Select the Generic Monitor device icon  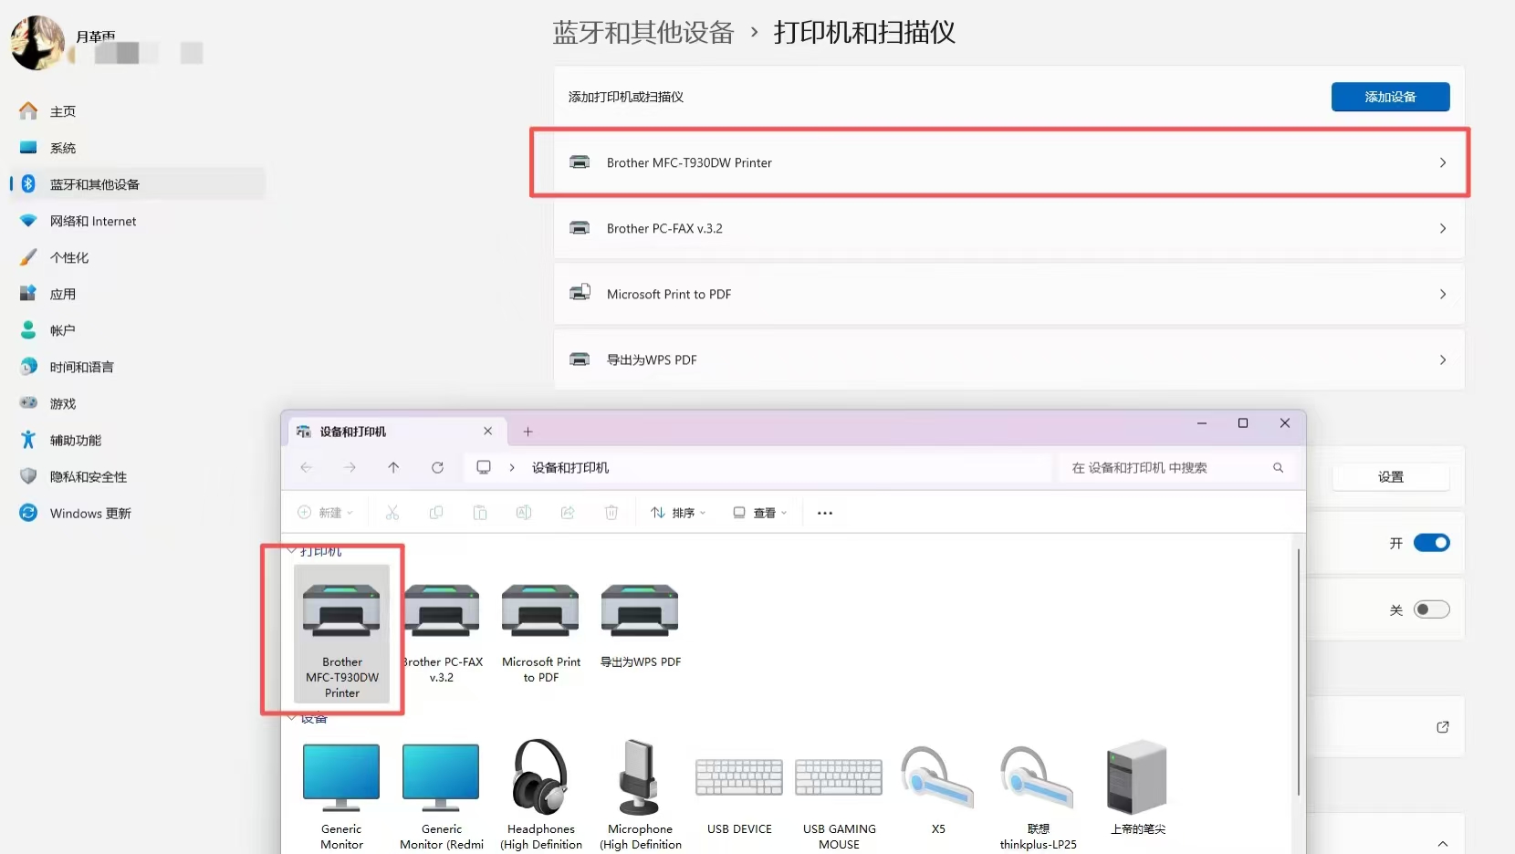coord(341,777)
